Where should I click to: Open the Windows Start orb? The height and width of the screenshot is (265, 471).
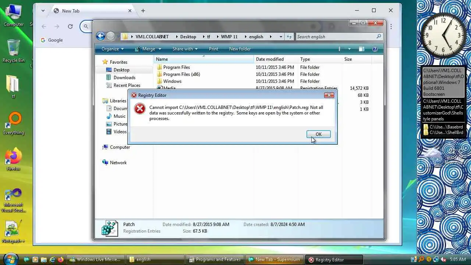tap(10, 259)
